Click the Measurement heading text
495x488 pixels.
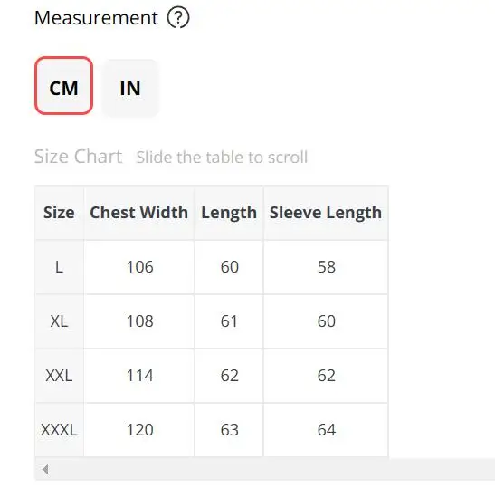point(96,18)
